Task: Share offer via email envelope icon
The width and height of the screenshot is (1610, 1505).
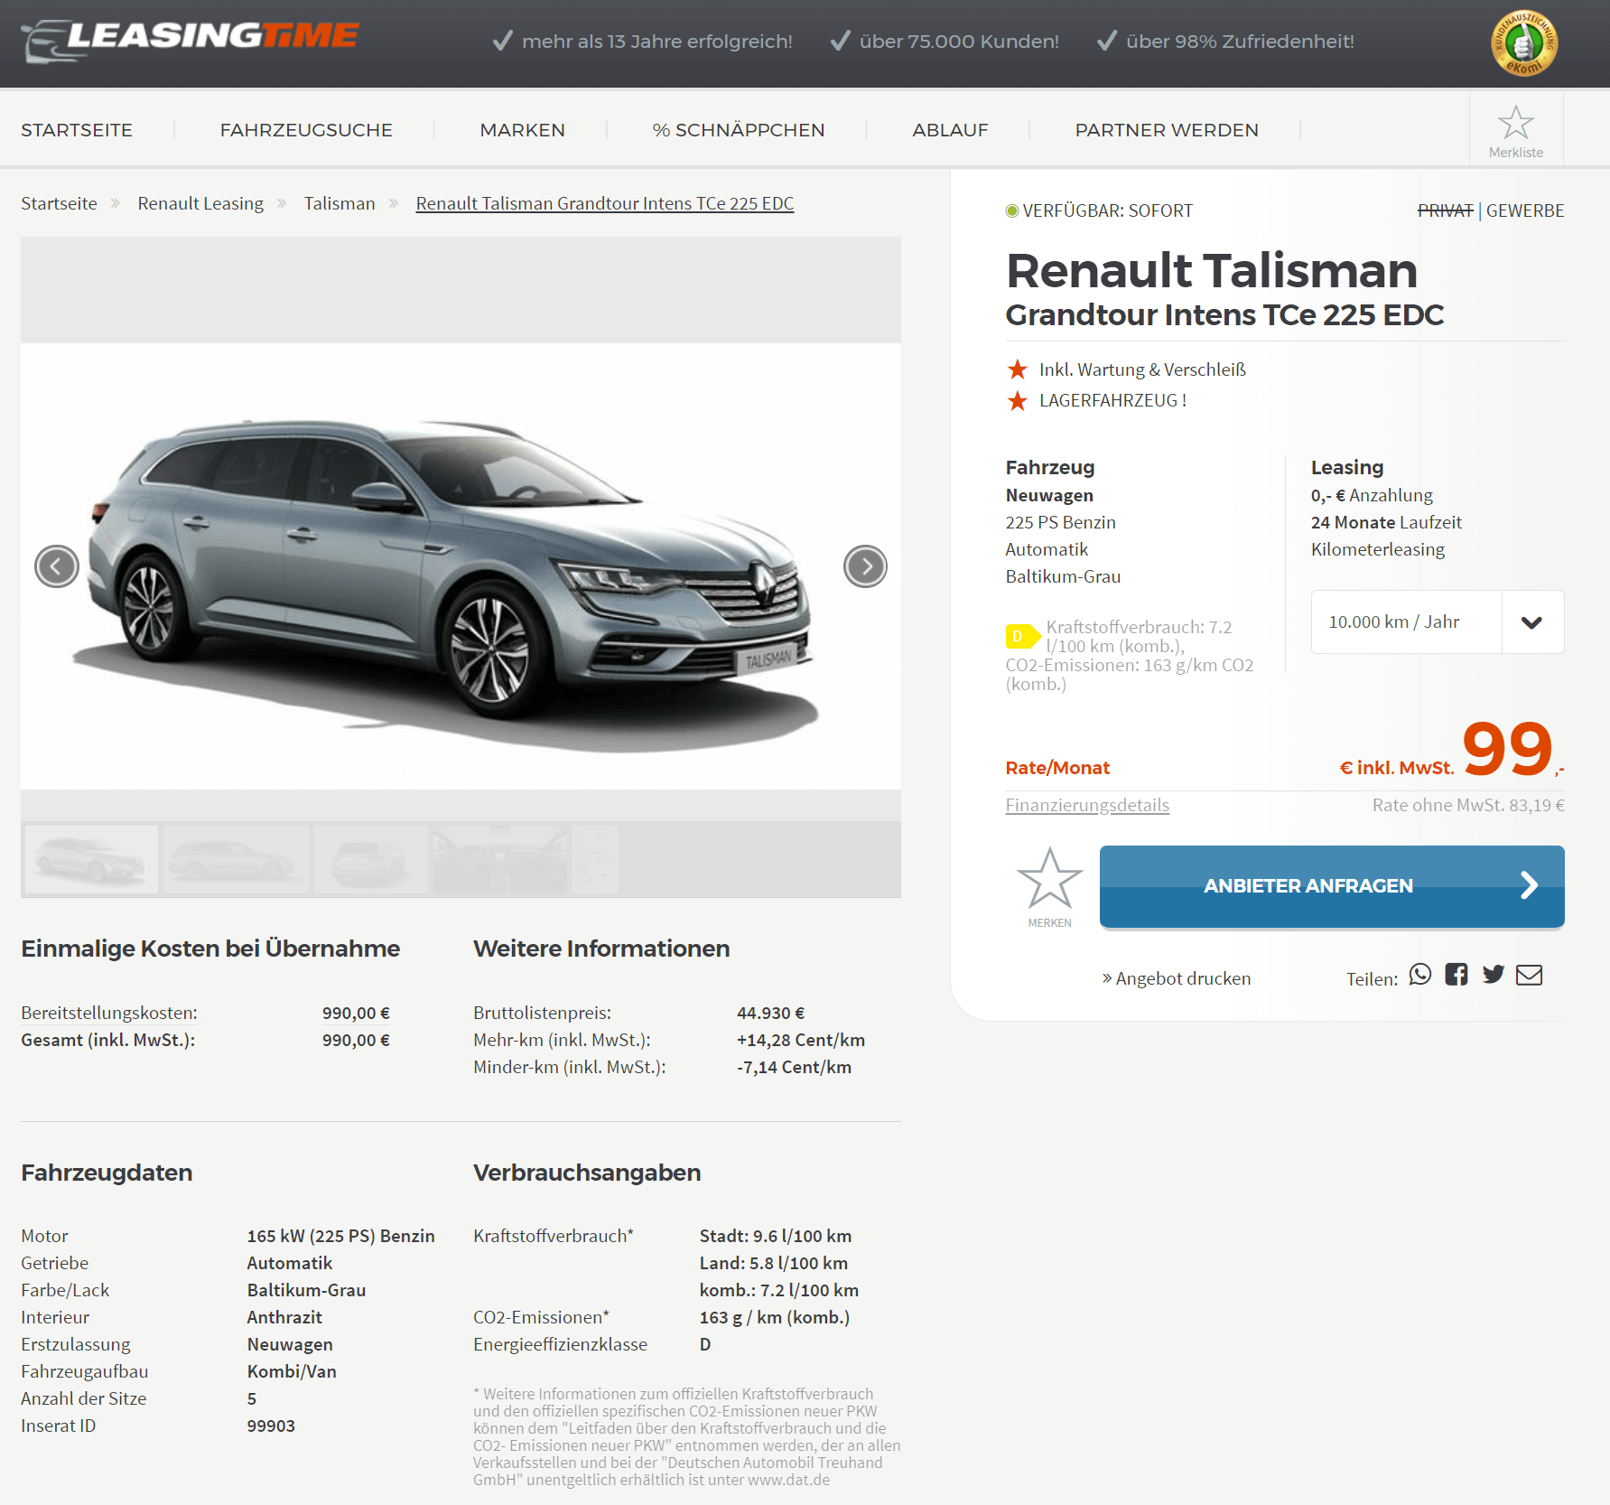Action: 1529,975
